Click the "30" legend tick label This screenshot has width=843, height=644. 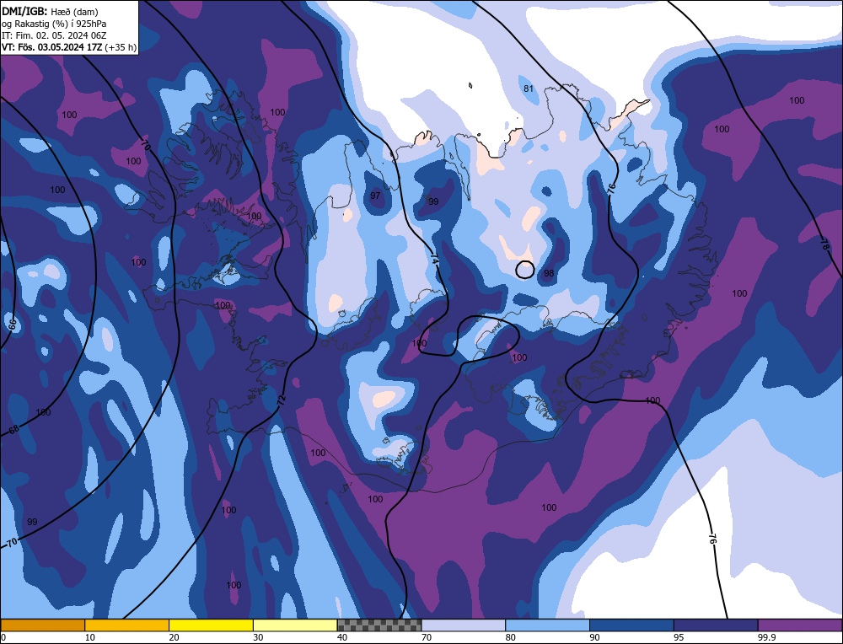[258, 637]
